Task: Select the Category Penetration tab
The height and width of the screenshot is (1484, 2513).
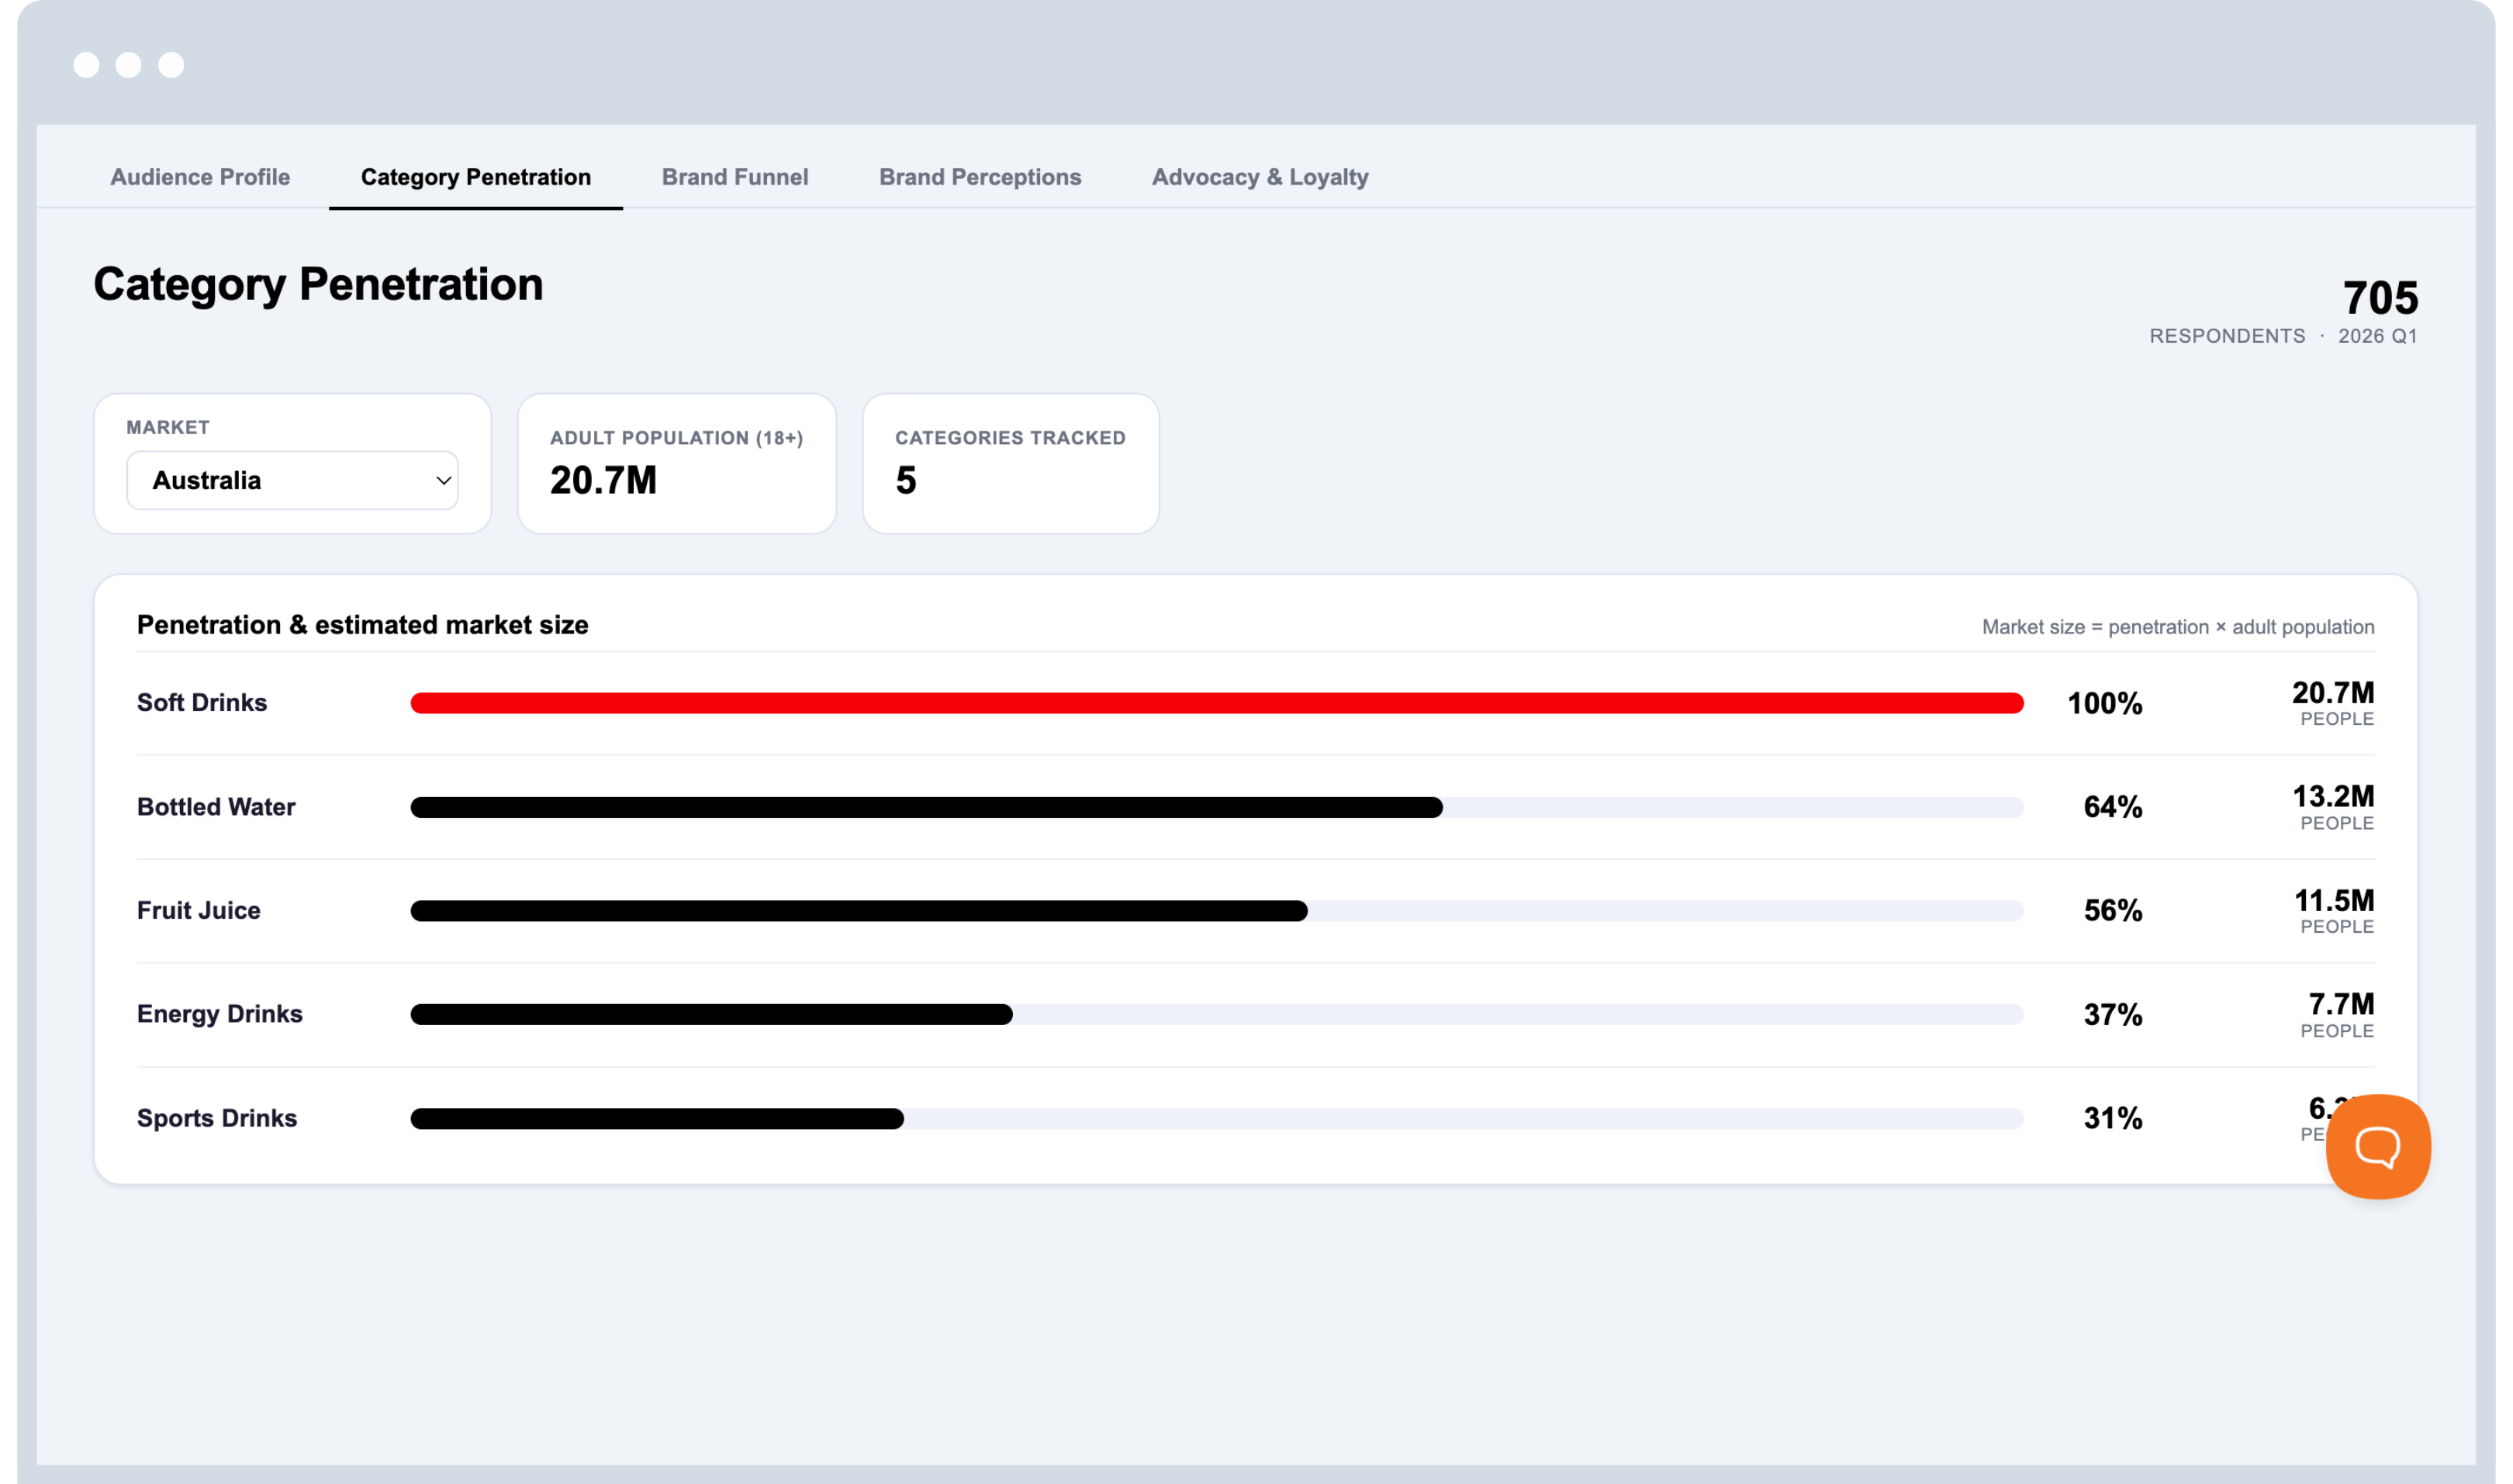Action: coord(475,177)
